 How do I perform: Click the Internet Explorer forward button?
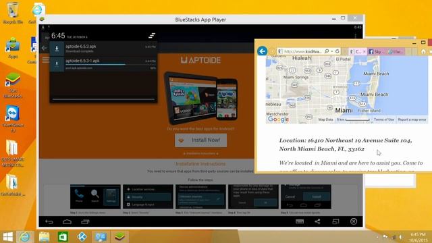(x=272, y=51)
